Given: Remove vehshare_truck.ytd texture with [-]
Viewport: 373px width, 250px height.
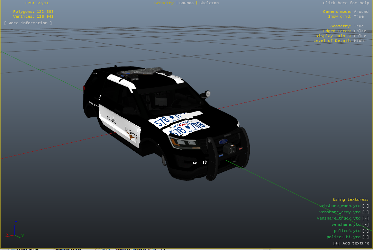Looking at the screenshot, I should pos(365,218).
